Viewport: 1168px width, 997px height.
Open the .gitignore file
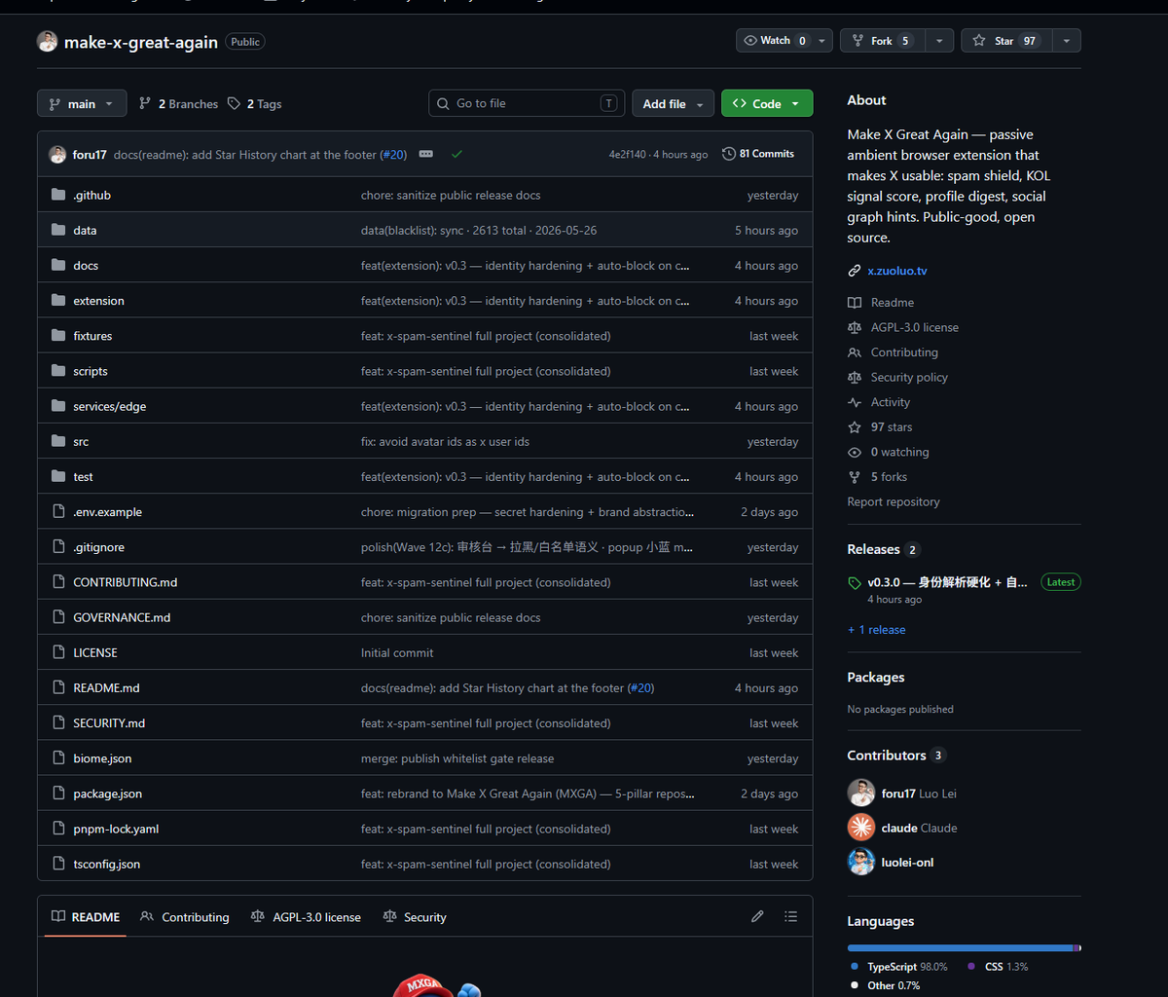point(98,547)
